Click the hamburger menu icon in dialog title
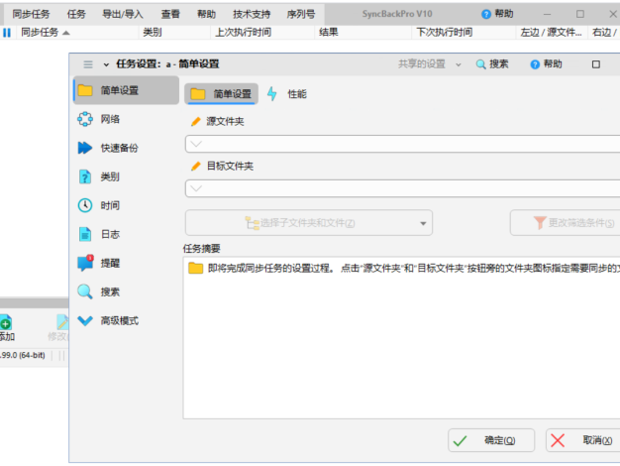This screenshot has height=466, width=620. point(88,64)
